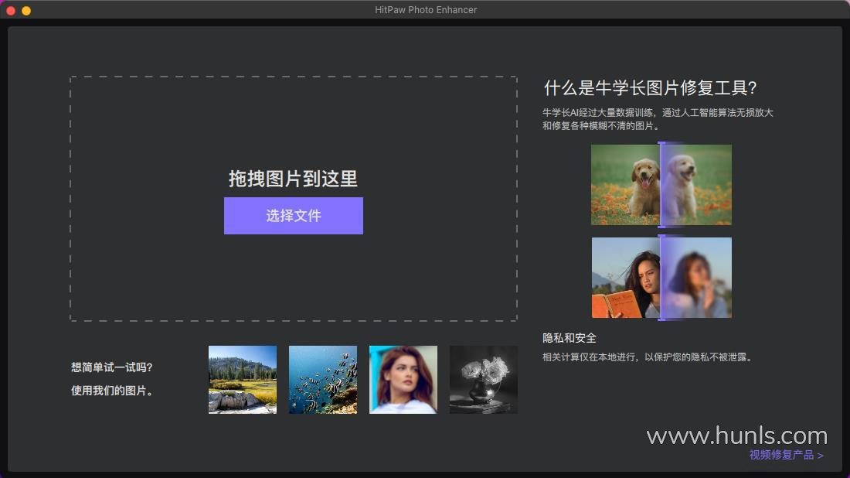Select the underwater fish sample image
The width and height of the screenshot is (850, 478).
click(323, 380)
